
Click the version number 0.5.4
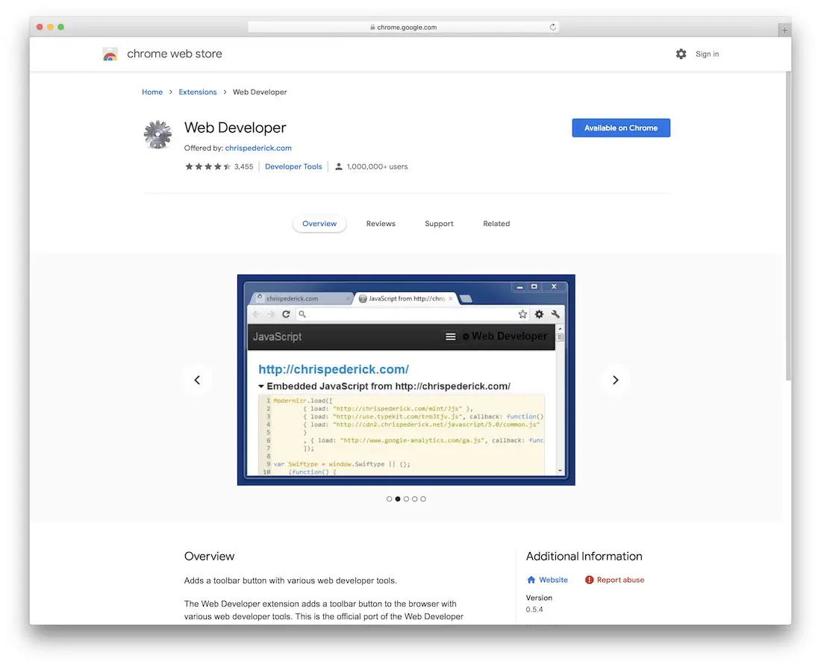534,610
